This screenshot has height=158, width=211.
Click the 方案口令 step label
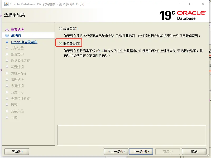[x=17, y=92]
